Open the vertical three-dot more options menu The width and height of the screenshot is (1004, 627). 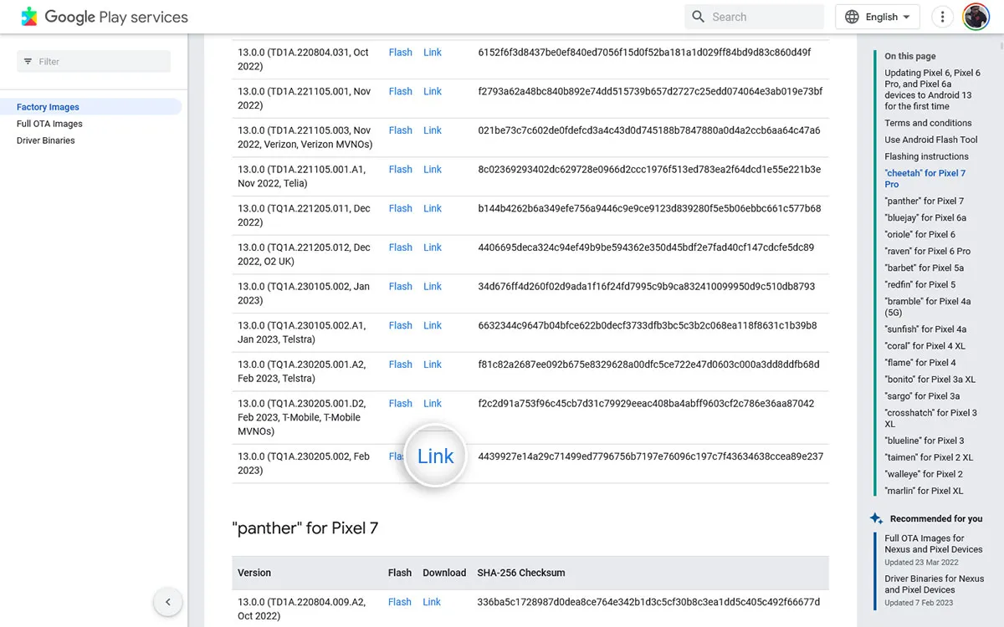[x=942, y=17]
